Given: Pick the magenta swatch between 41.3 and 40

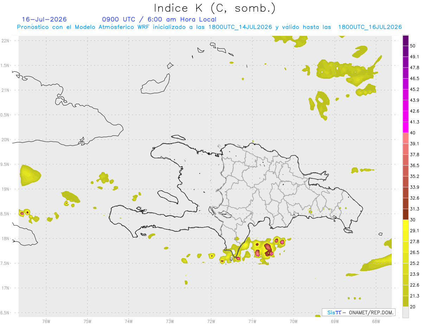Looking at the screenshot, I should tap(405, 127).
